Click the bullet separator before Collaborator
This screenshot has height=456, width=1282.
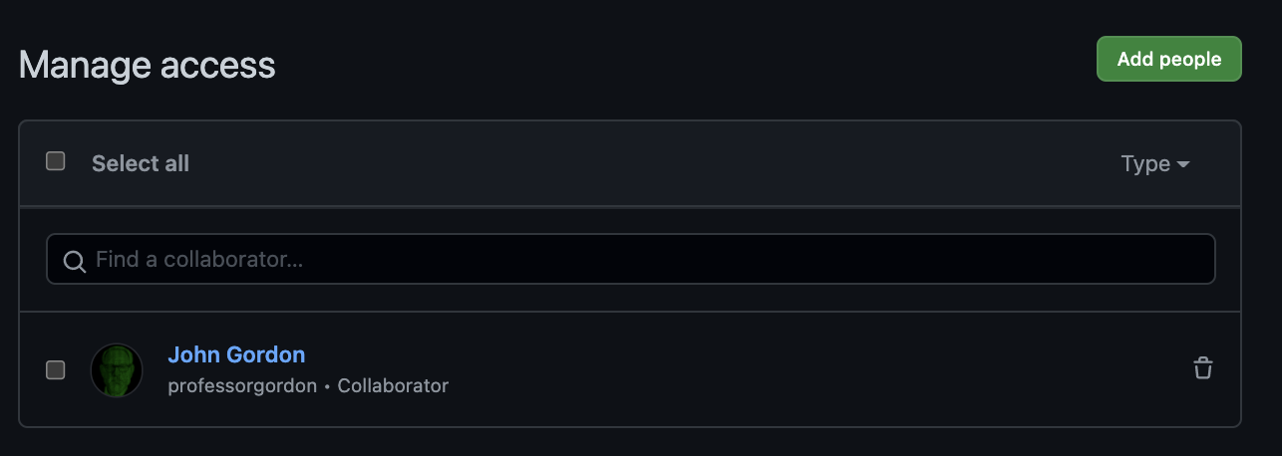coord(327,386)
